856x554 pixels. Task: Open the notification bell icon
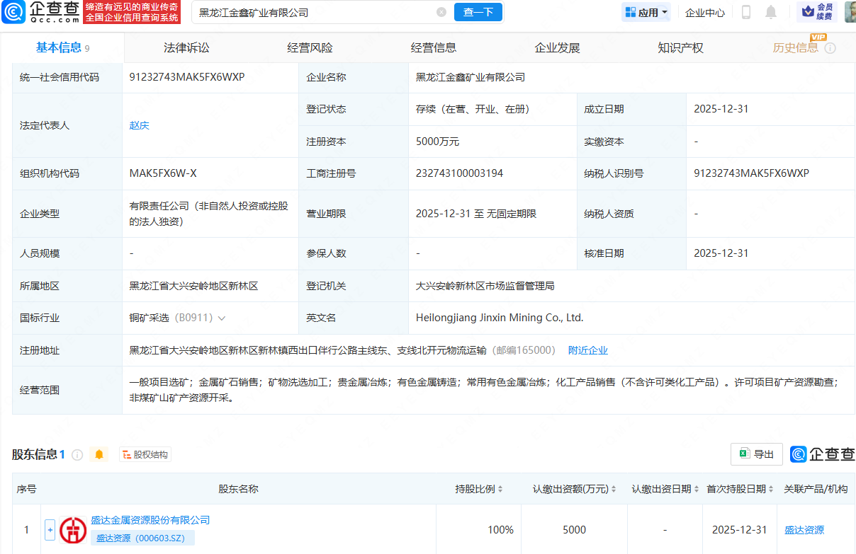770,12
